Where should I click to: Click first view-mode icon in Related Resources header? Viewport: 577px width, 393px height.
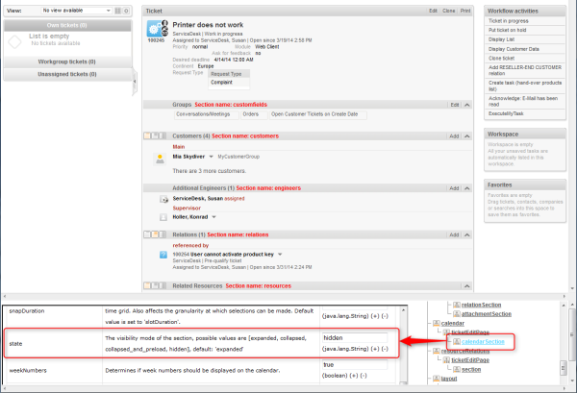[x=147, y=285]
